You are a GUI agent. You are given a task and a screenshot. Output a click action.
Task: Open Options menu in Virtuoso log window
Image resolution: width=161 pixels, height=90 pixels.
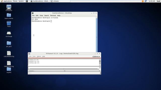(x=39, y=56)
